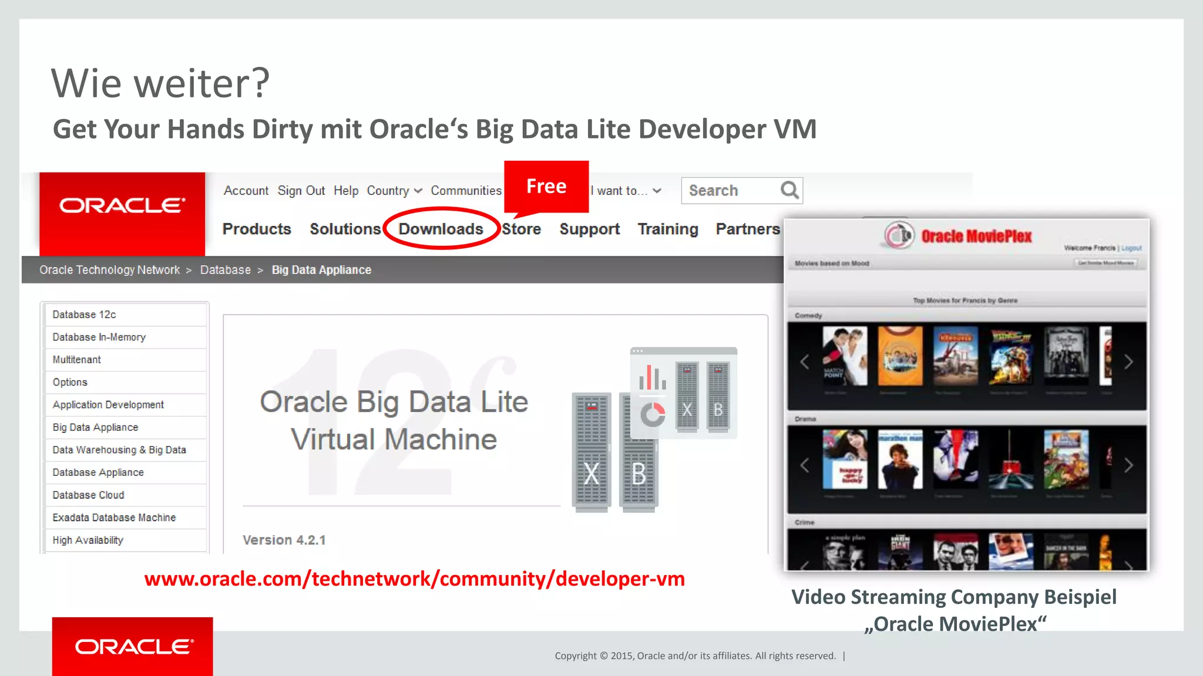Click the Match Point movie poster in Comedy
The image size is (1203, 676).
[x=845, y=357]
